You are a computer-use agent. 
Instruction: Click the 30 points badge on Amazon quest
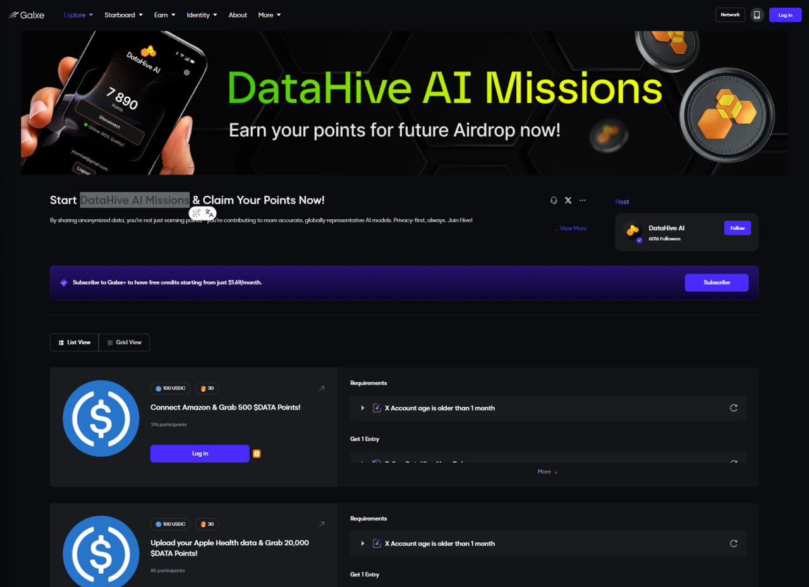tap(207, 389)
